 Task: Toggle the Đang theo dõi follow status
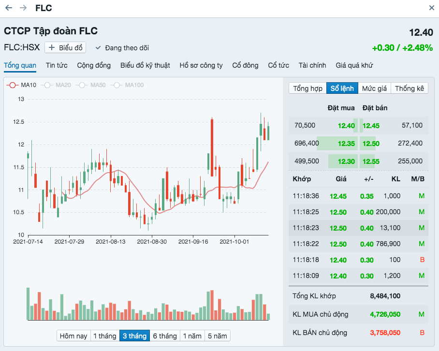tap(122, 48)
